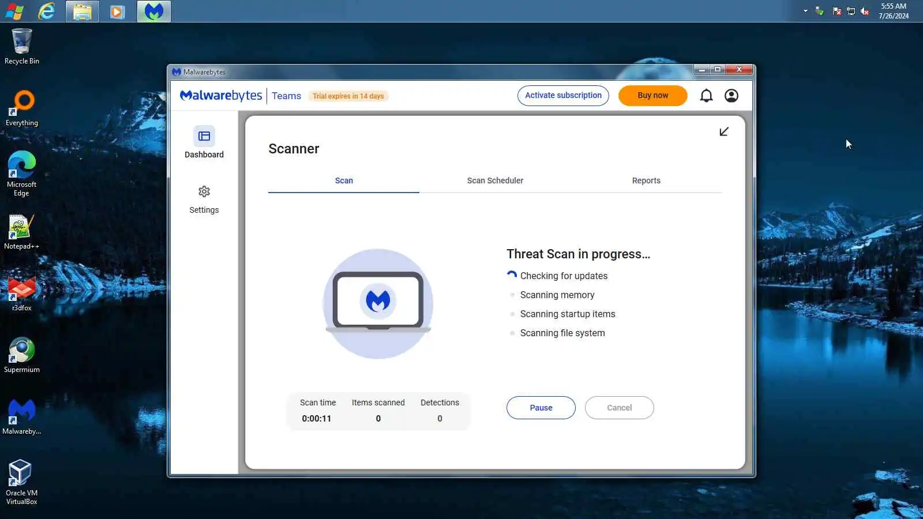Select the Oracle VM VirtualBox desktop shortcut
This screenshot has width=923, height=519.
[x=22, y=482]
